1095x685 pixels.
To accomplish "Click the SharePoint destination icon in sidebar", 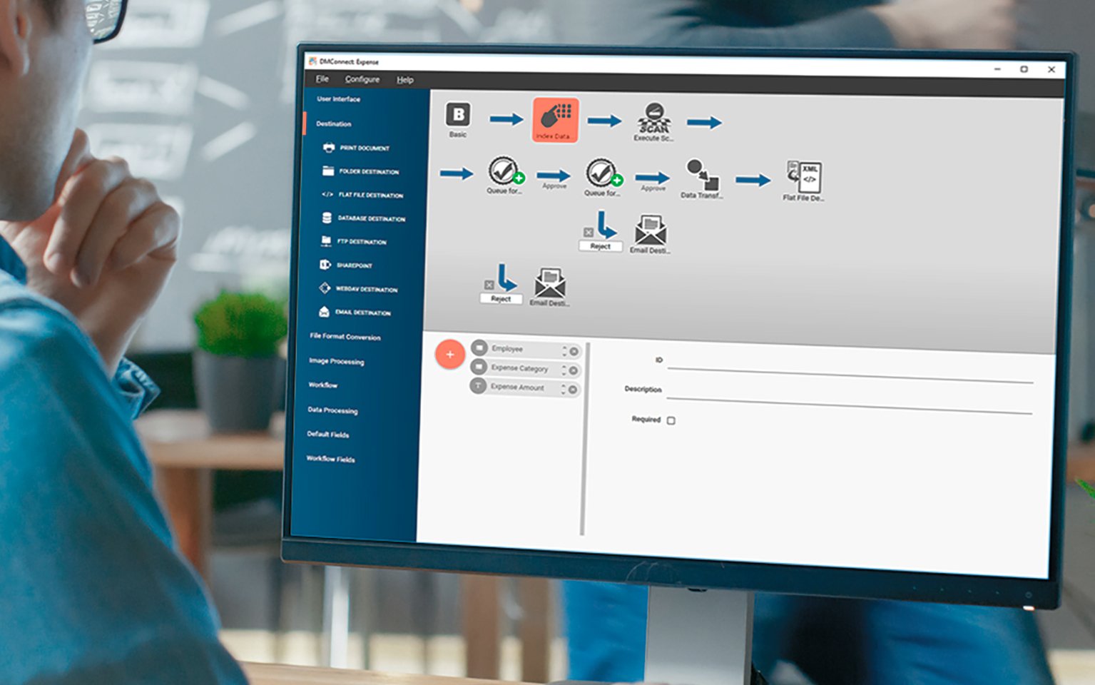I will click(x=326, y=265).
